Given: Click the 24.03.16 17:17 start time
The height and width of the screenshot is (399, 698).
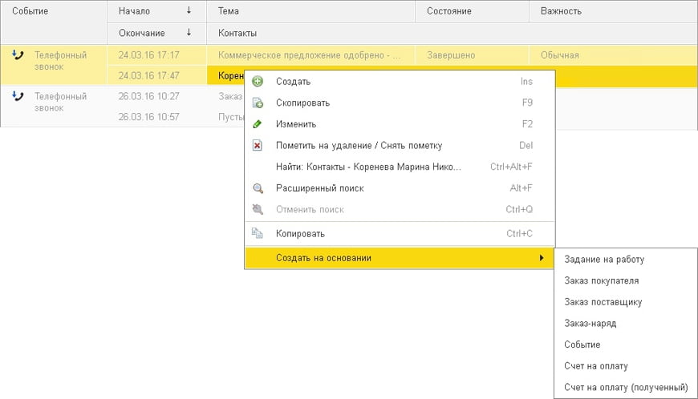Looking at the screenshot, I should pyautogui.click(x=156, y=55).
